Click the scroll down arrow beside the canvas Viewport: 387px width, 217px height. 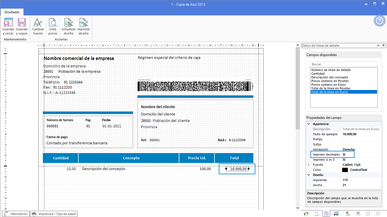298,208
